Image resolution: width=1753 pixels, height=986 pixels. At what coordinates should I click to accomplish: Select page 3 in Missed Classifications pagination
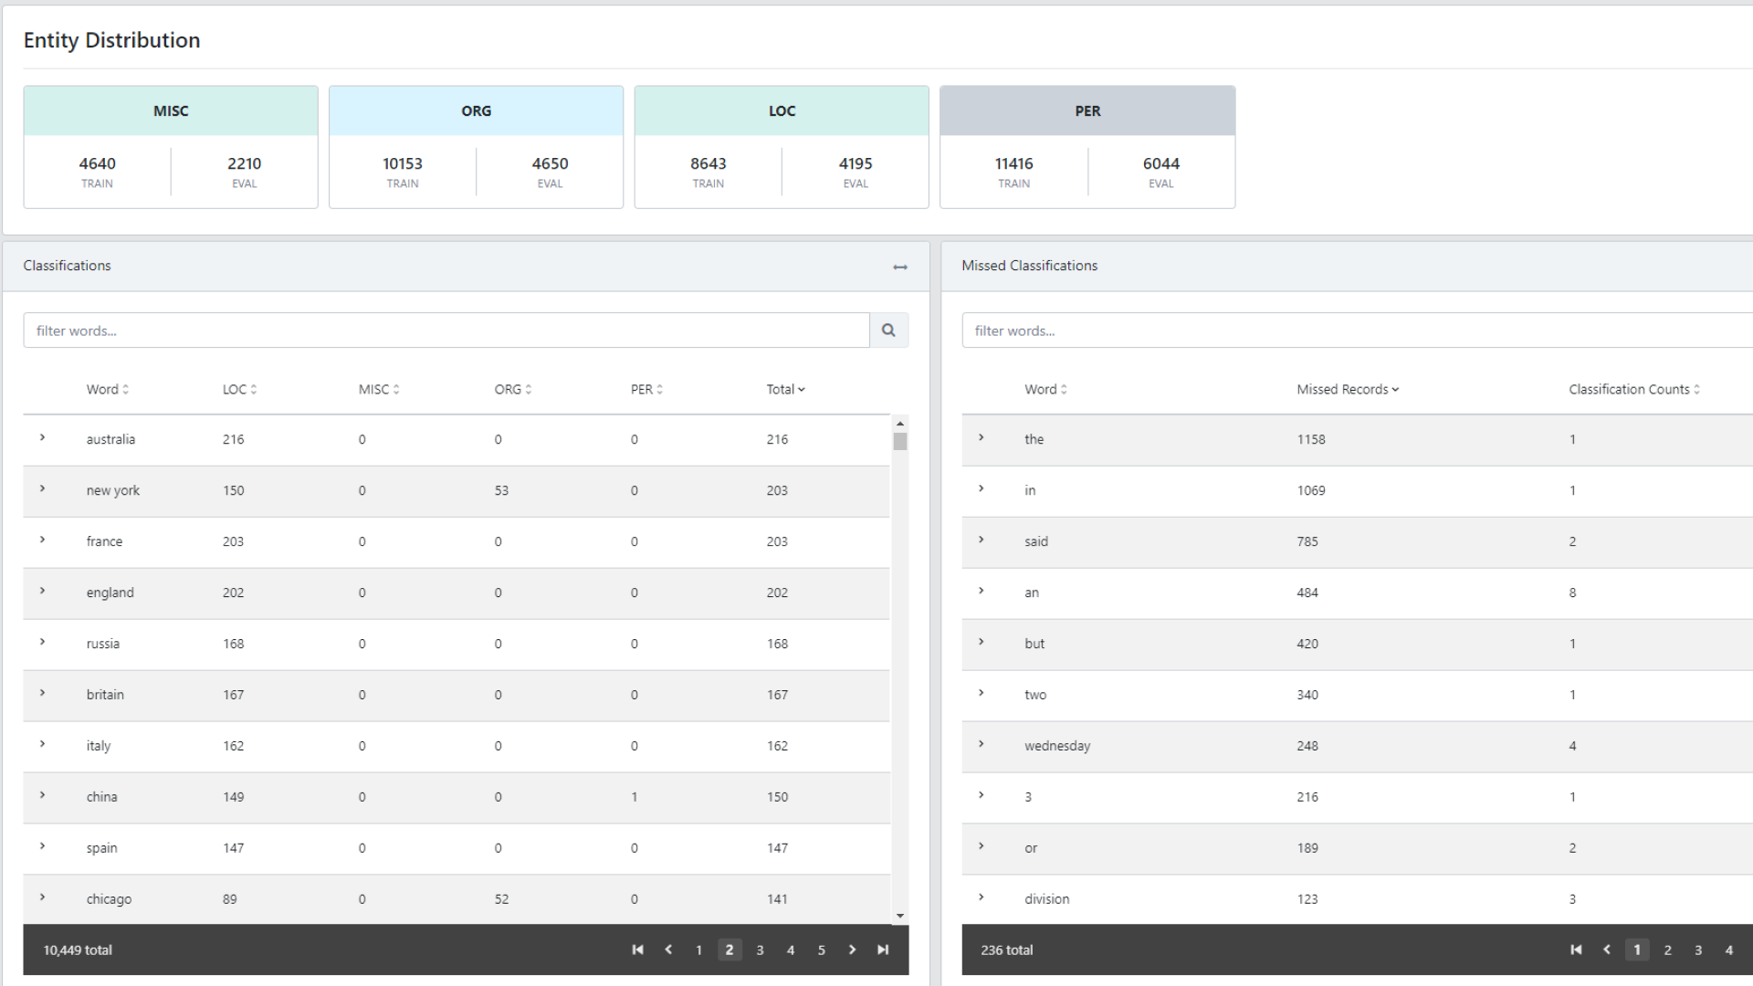1698,949
